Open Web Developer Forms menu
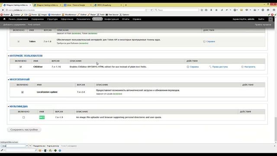The height and width of the screenshot is (156, 277). (33, 15)
